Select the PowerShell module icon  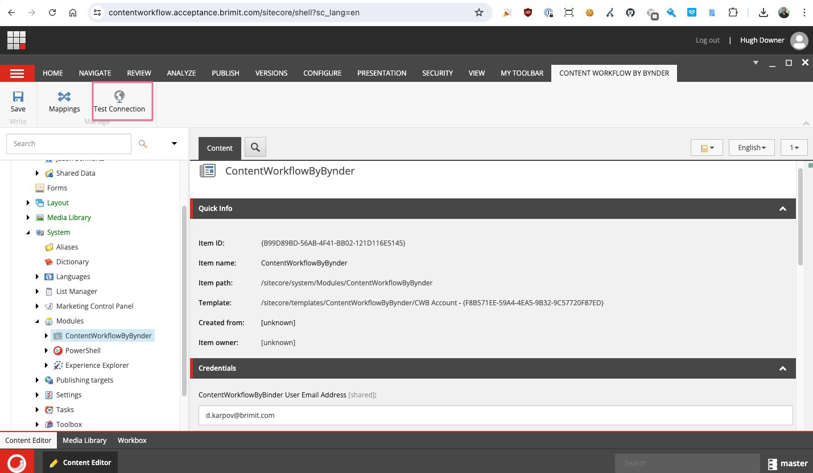click(58, 351)
